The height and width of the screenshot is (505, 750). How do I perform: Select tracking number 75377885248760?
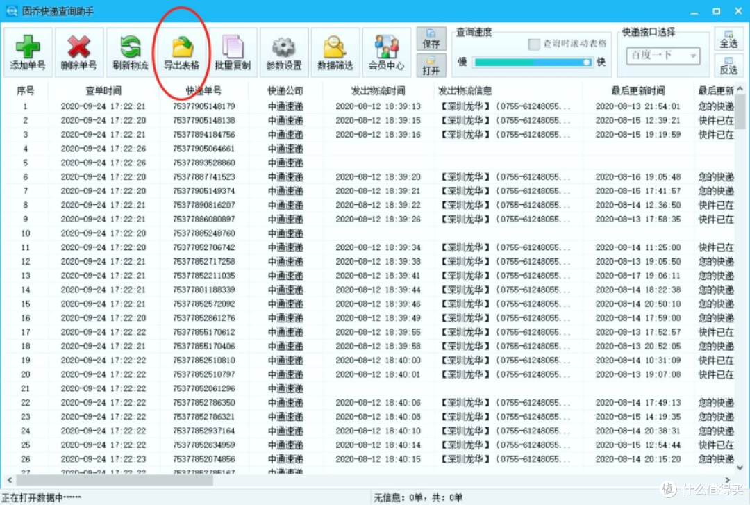(x=204, y=233)
